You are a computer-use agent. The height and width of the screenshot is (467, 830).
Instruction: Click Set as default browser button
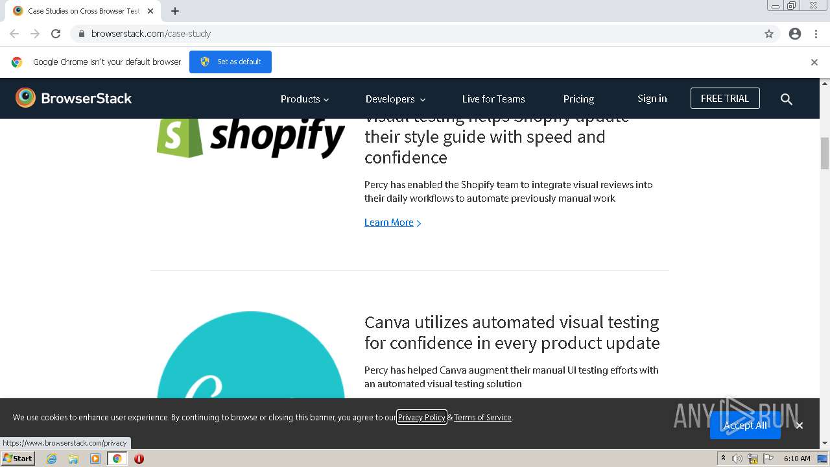230,62
